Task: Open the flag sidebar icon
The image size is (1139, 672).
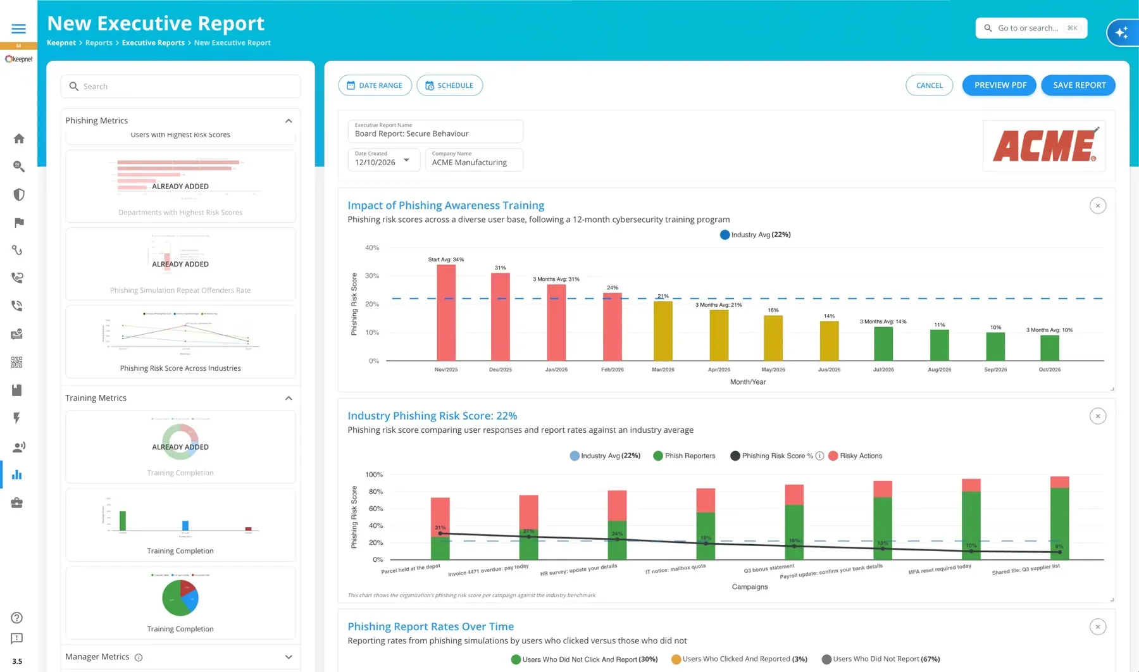Action: [19, 222]
